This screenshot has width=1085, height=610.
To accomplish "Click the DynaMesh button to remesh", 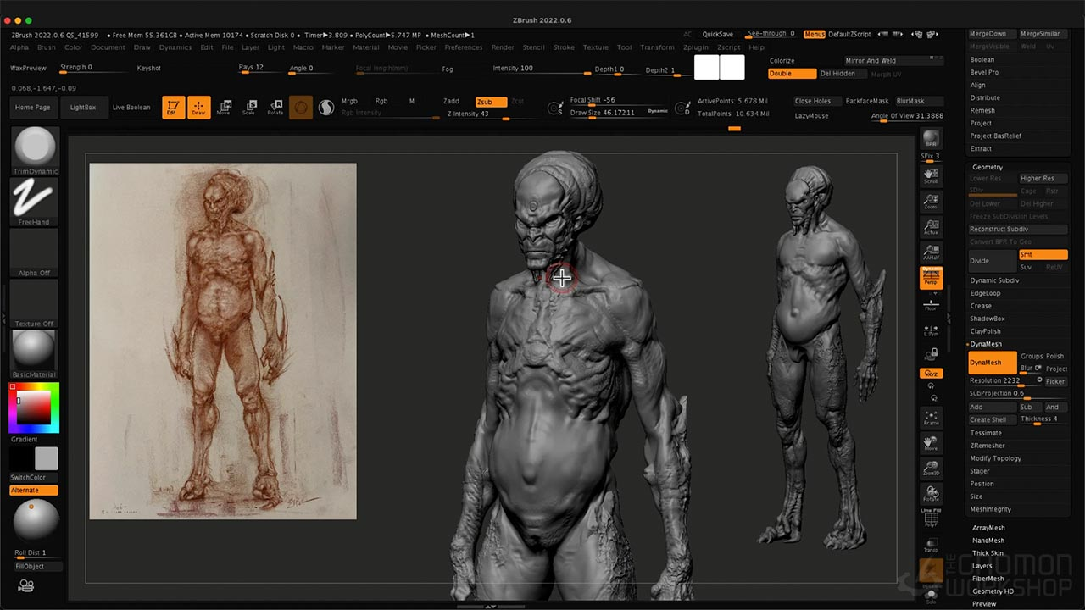I will [990, 362].
